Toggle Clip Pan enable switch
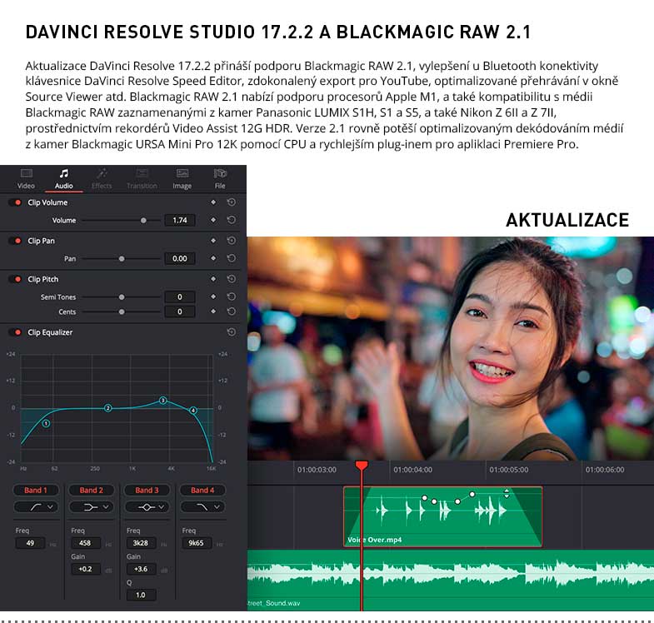Viewport: 654px width, 623px height. tap(16, 241)
